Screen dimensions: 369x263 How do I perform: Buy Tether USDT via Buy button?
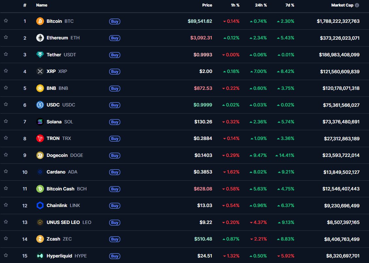point(115,55)
